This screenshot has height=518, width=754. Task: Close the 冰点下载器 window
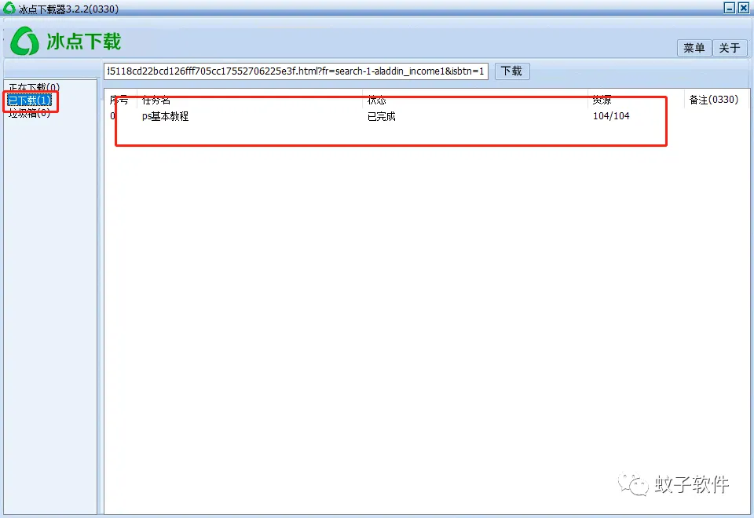pos(744,8)
